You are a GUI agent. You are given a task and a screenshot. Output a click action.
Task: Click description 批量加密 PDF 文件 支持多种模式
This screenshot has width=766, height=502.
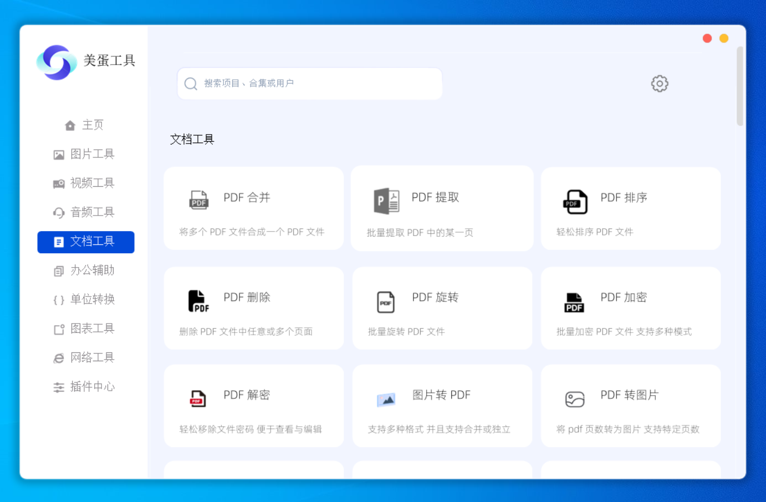pyautogui.click(x=624, y=332)
